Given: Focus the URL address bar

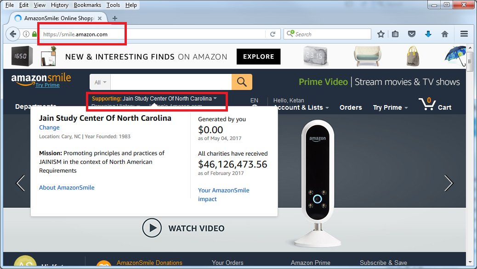Looking at the screenshot, I should 153,34.
